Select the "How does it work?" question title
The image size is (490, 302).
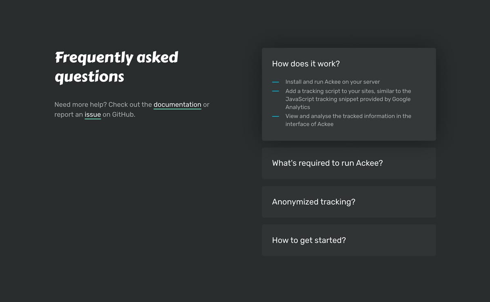tap(306, 64)
